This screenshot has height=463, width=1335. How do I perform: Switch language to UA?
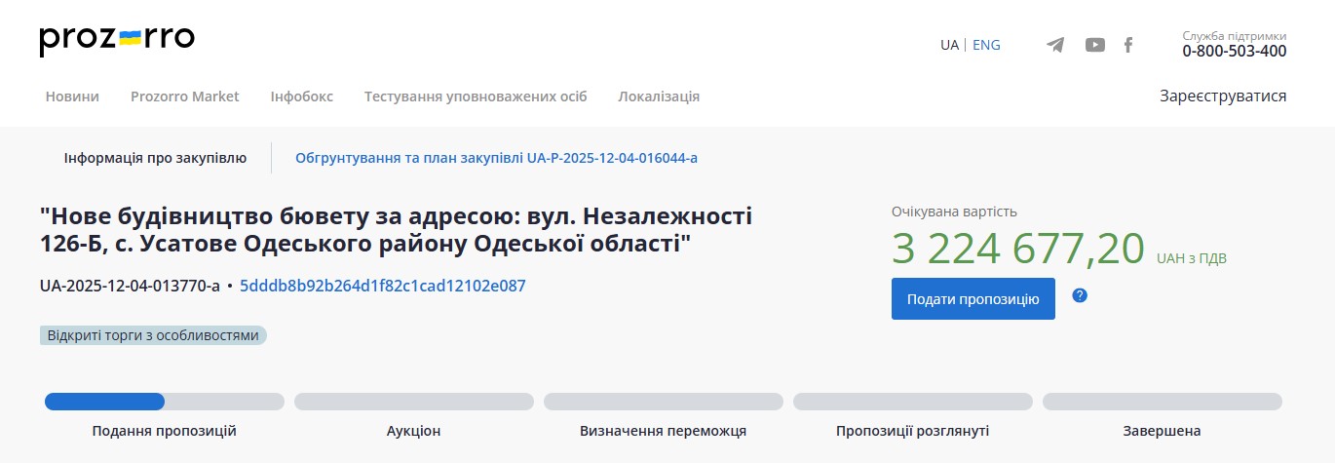pos(949,45)
